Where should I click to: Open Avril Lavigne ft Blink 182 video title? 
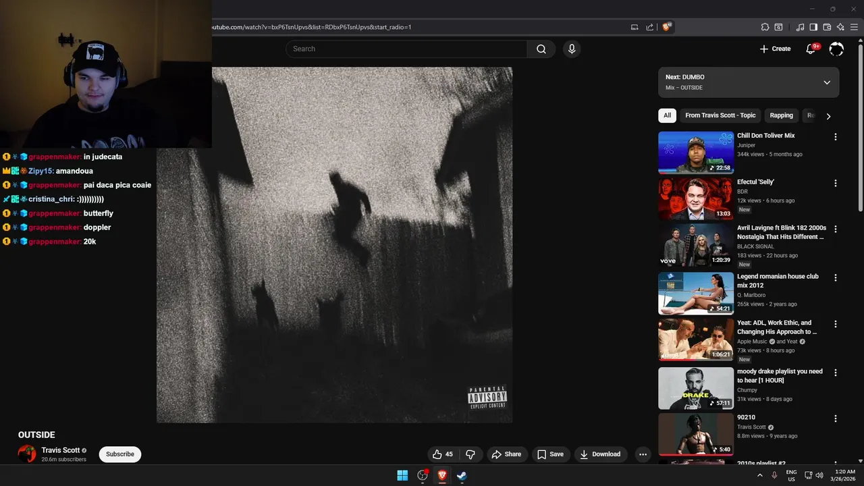point(782,232)
